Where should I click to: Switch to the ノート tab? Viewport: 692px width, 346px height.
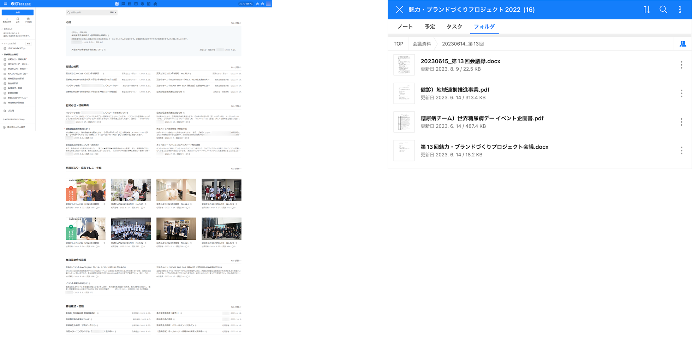click(x=405, y=26)
